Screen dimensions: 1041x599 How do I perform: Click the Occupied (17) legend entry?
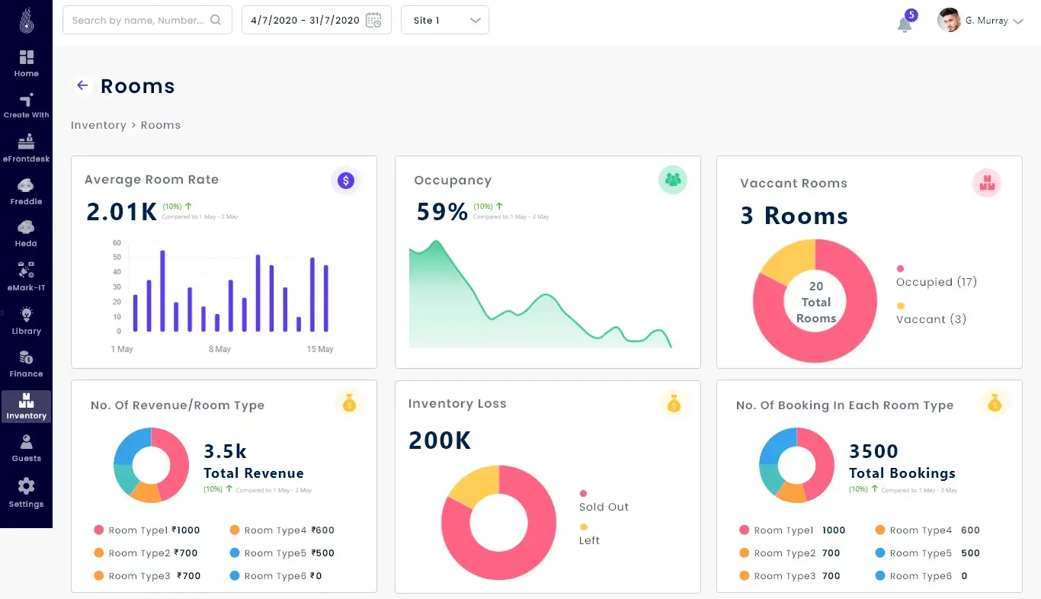point(937,276)
